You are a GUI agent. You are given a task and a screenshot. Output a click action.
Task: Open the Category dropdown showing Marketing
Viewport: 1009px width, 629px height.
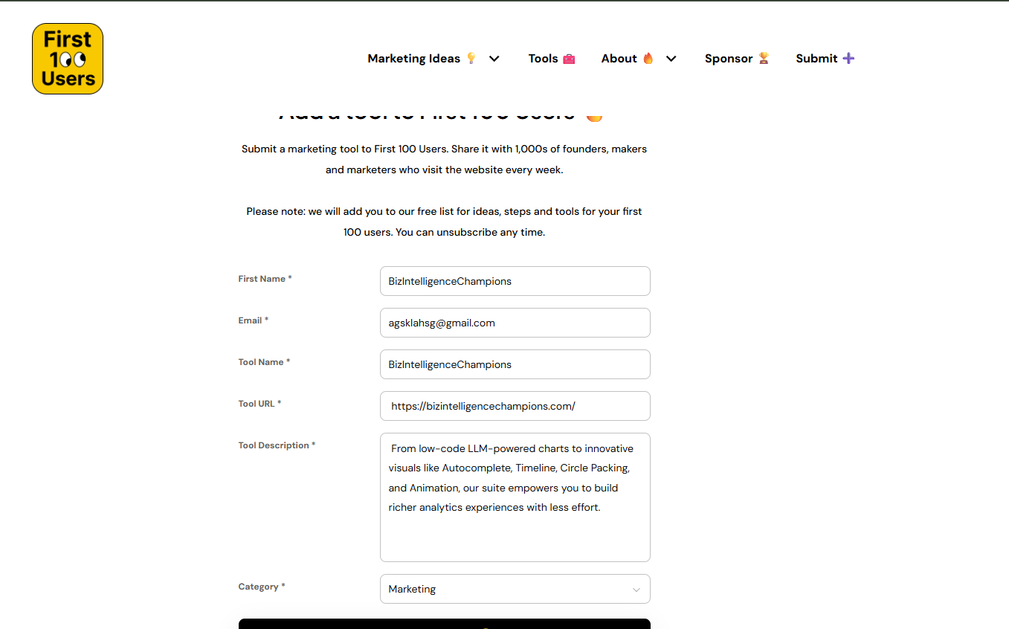pyautogui.click(x=515, y=589)
